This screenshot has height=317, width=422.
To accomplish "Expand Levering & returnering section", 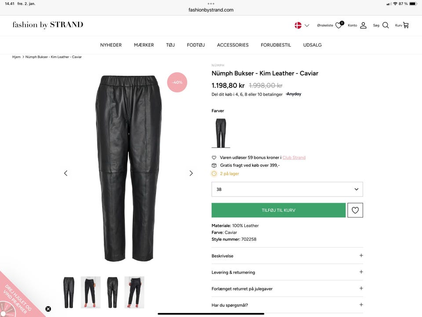I will point(287,272).
